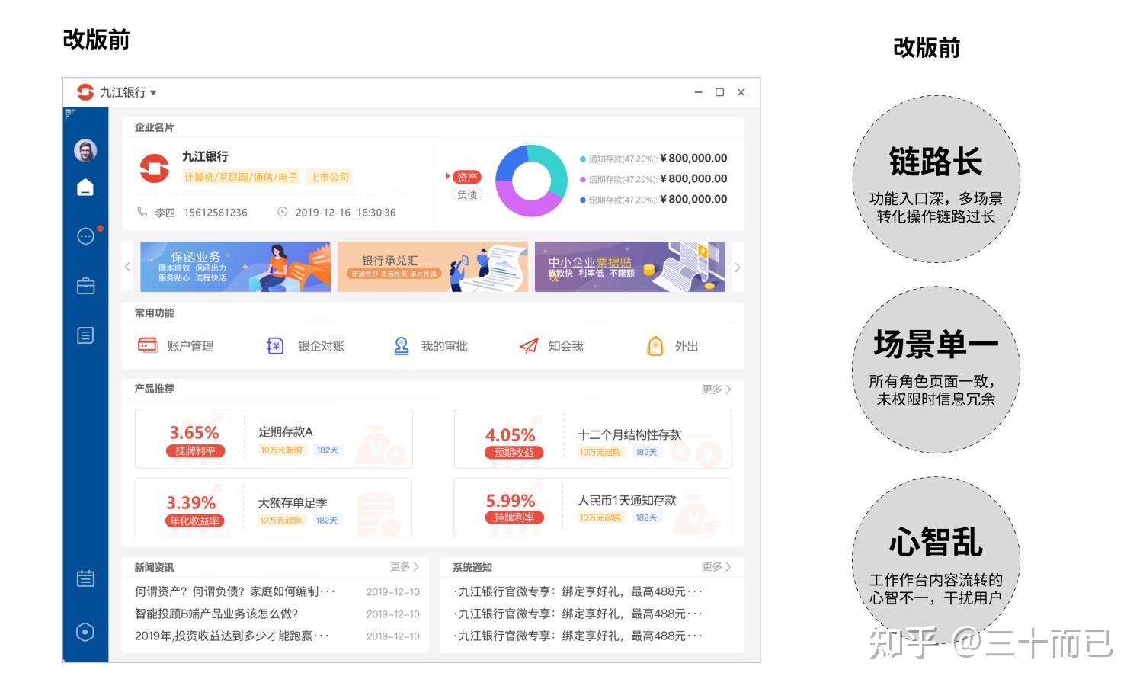The image size is (1143, 689).
Task: Click the 3.65% 挂牌利率 badge
Action: [194, 450]
